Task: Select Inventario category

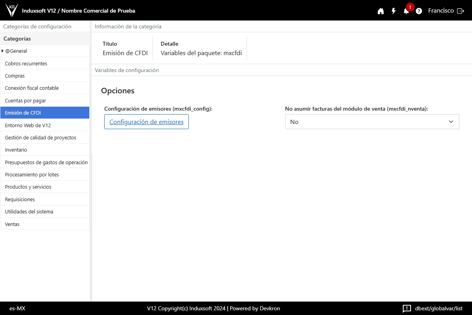Action: pyautogui.click(x=16, y=150)
